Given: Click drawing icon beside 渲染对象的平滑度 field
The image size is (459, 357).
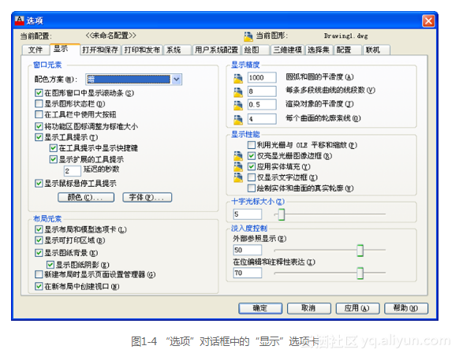Looking at the screenshot, I should pos(238,105).
